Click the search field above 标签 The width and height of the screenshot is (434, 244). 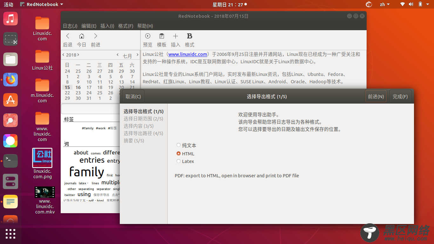[x=91, y=109]
